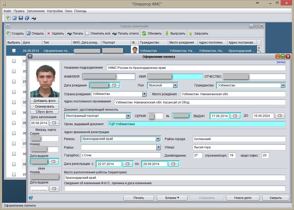The width and height of the screenshot is (294, 210).
Task: Open calendar picker for ВЫДАН date
Action: [235, 116]
